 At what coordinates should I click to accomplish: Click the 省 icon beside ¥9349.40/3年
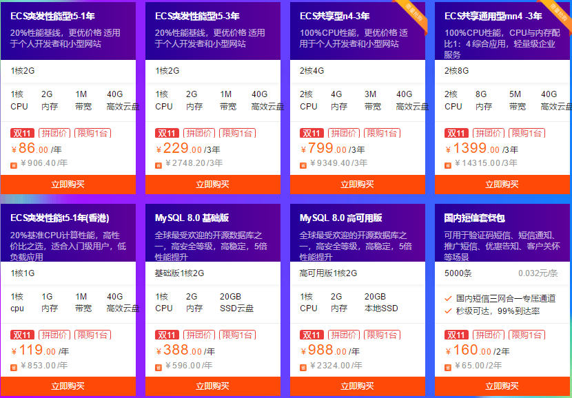303,165
